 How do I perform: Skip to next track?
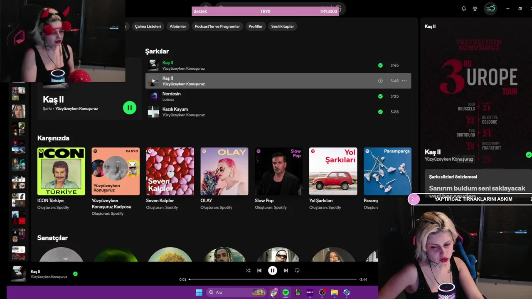[286, 270]
